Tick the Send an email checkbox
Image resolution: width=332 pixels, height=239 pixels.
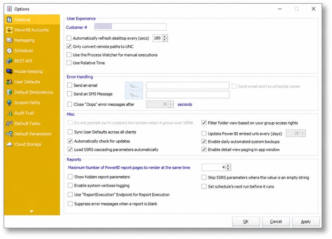tap(70, 85)
